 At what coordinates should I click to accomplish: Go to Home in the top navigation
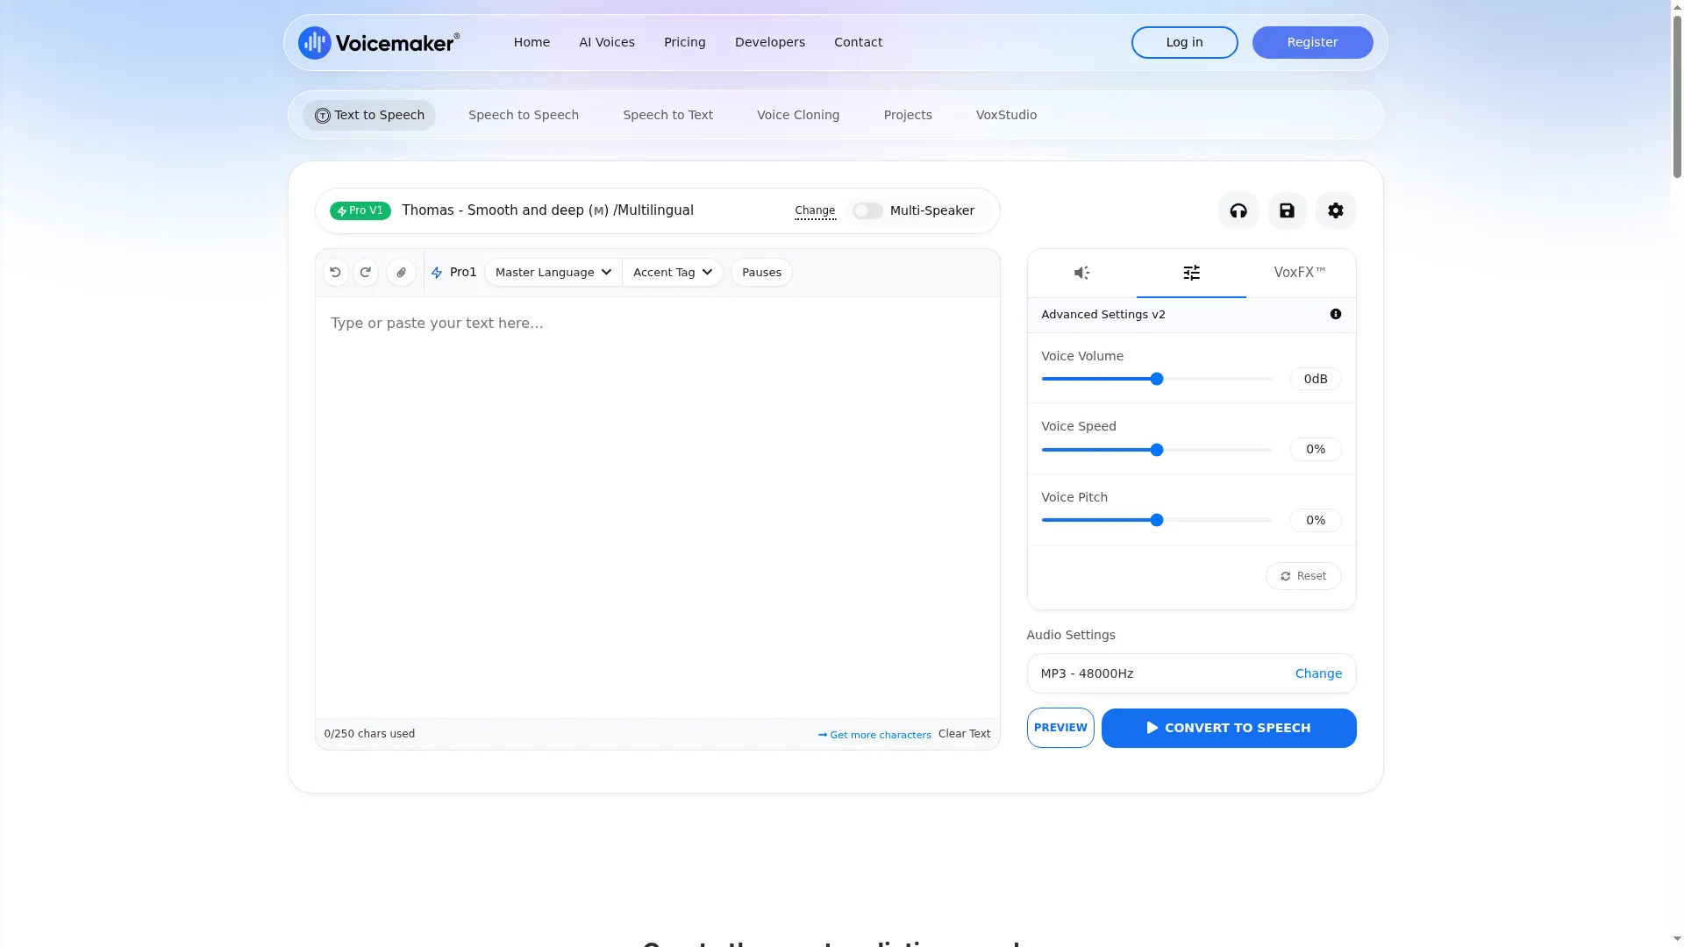pyautogui.click(x=532, y=42)
